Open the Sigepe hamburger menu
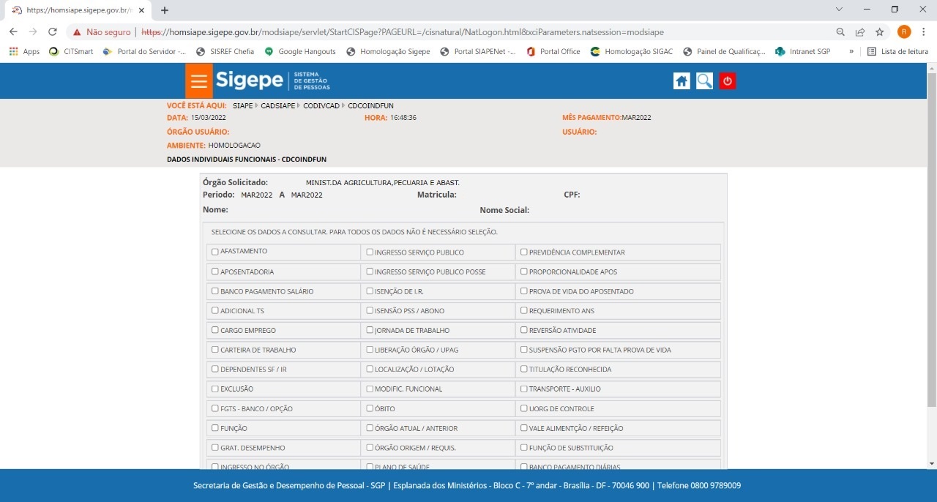 198,81
